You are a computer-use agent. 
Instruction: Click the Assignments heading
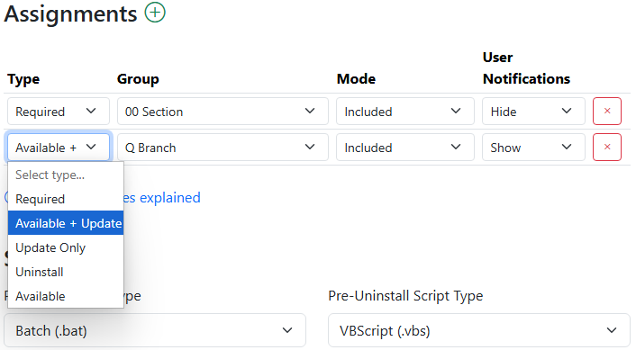[x=70, y=13]
